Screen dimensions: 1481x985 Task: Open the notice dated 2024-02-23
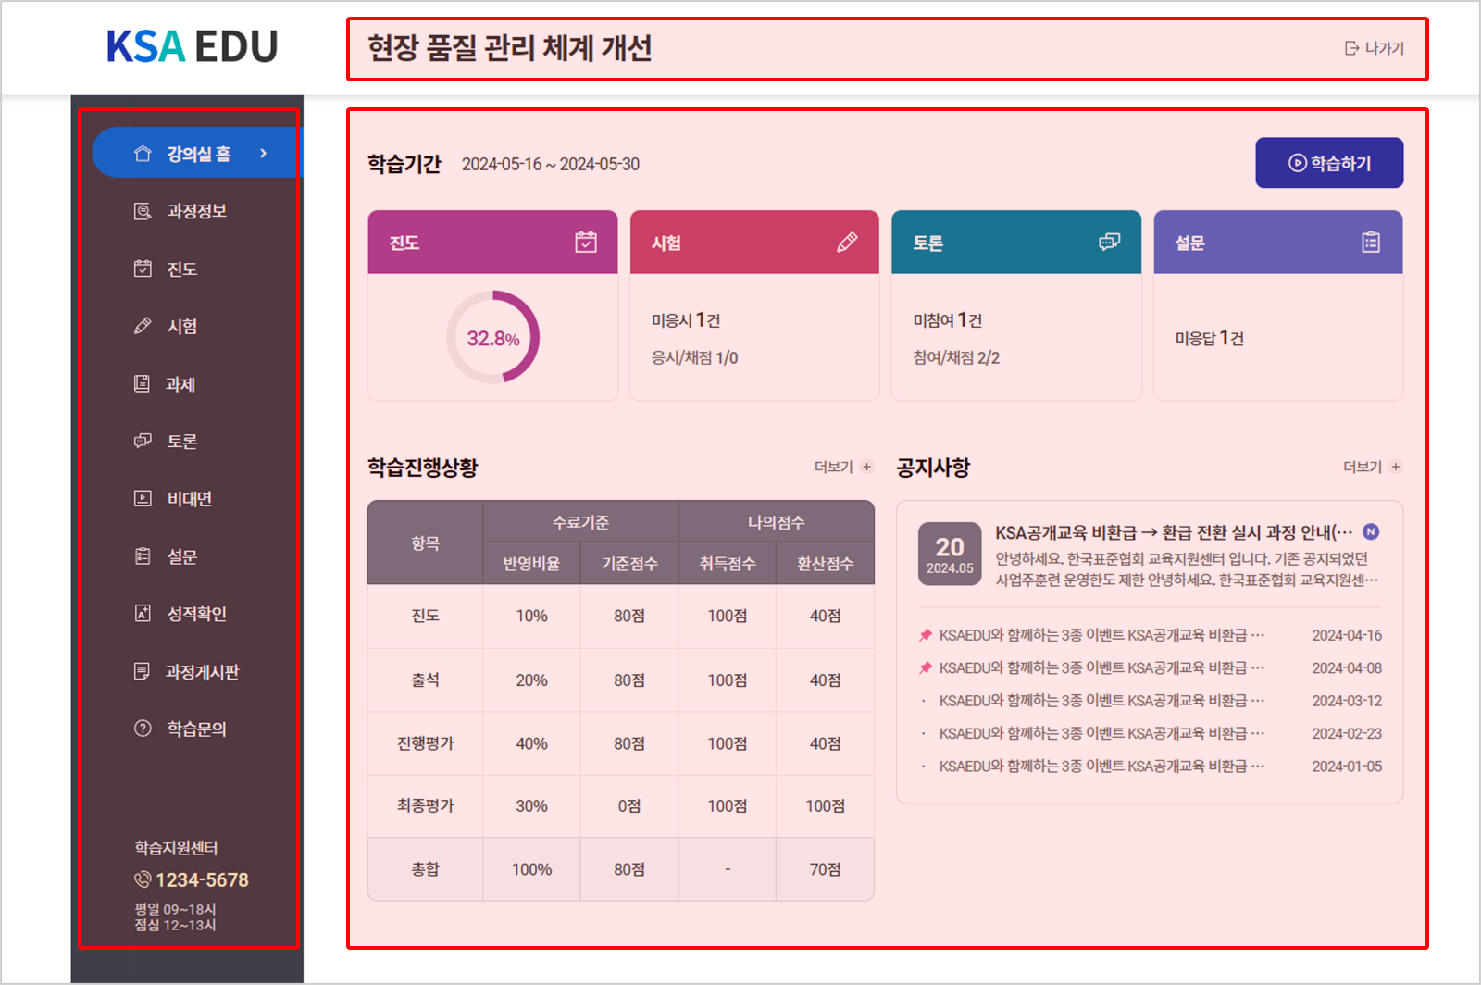pyautogui.click(x=1150, y=733)
